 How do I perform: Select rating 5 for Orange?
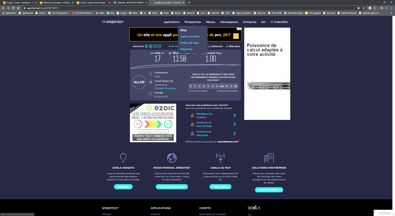point(213,86)
